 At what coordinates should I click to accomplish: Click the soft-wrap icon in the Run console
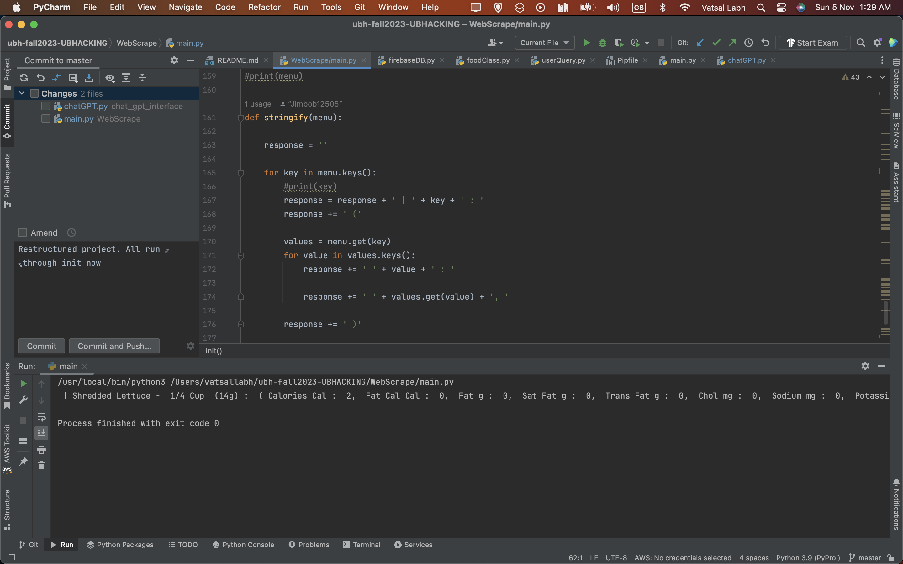coord(41,417)
